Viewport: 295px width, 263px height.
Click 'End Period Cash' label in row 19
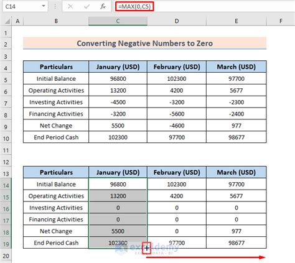[x=56, y=242]
